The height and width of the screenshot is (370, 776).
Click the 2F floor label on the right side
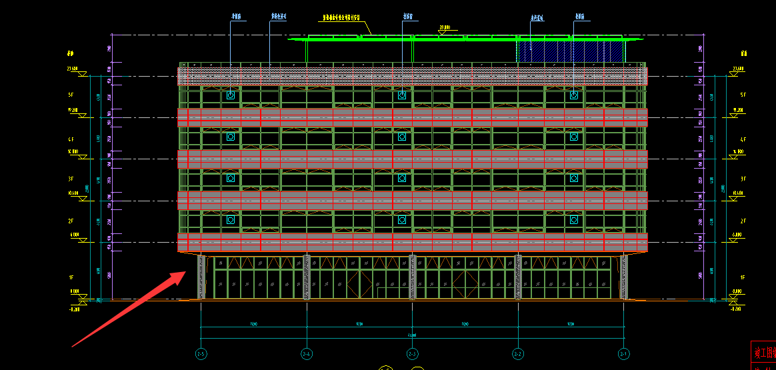point(743,221)
